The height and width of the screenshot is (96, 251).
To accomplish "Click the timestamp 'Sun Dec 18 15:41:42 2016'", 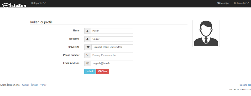I will click(240, 89).
